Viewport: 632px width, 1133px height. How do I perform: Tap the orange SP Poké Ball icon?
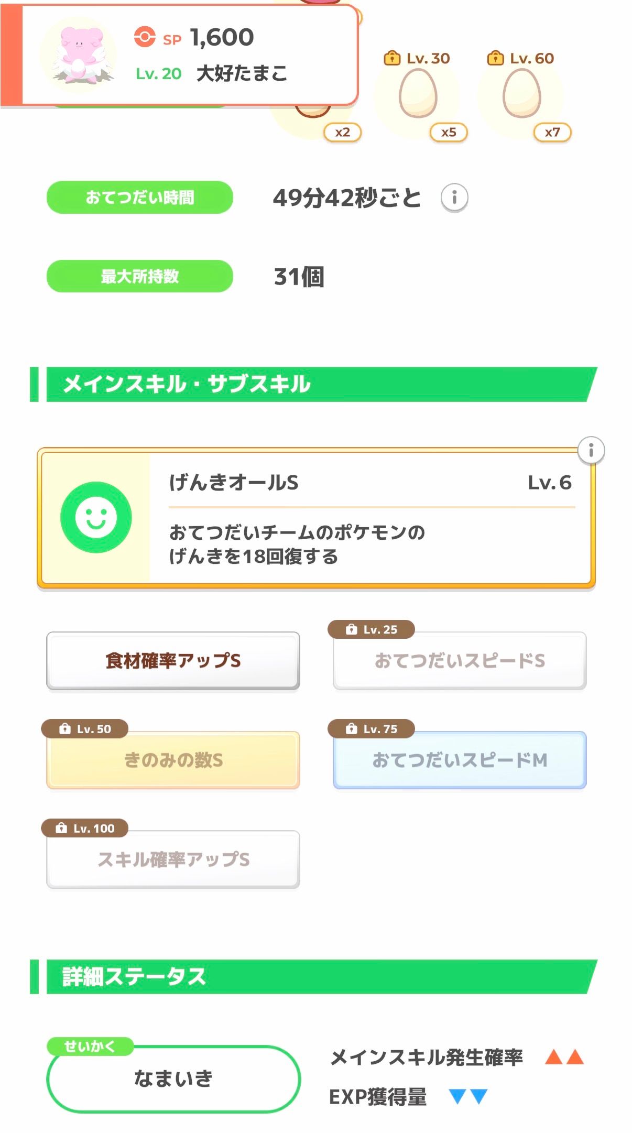point(145,37)
